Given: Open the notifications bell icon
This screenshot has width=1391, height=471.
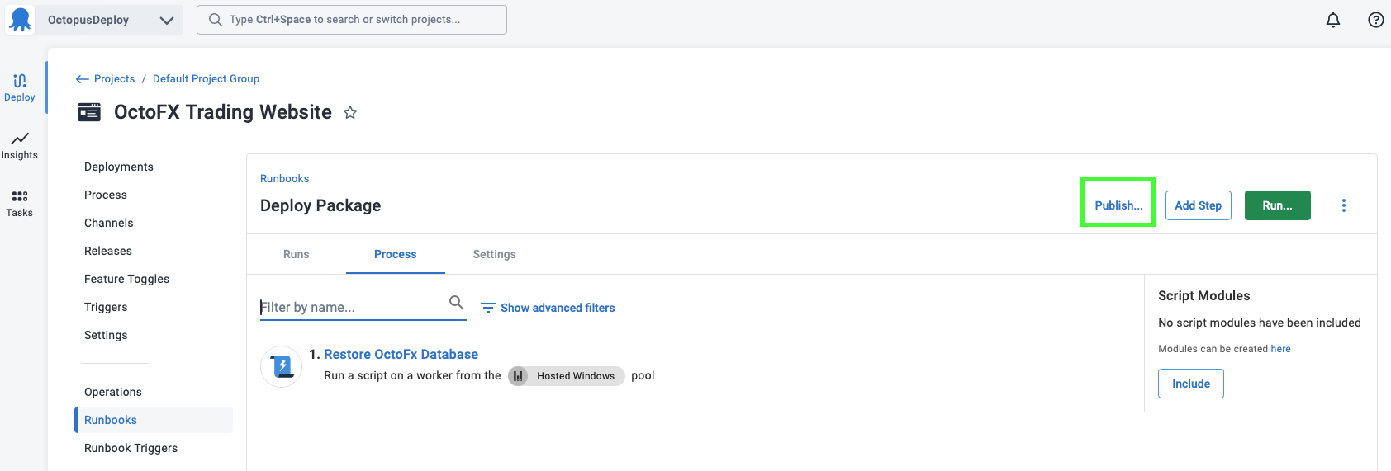Looking at the screenshot, I should point(1333,20).
